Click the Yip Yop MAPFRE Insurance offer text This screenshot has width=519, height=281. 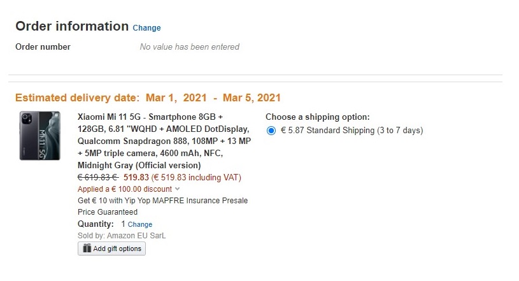click(162, 201)
